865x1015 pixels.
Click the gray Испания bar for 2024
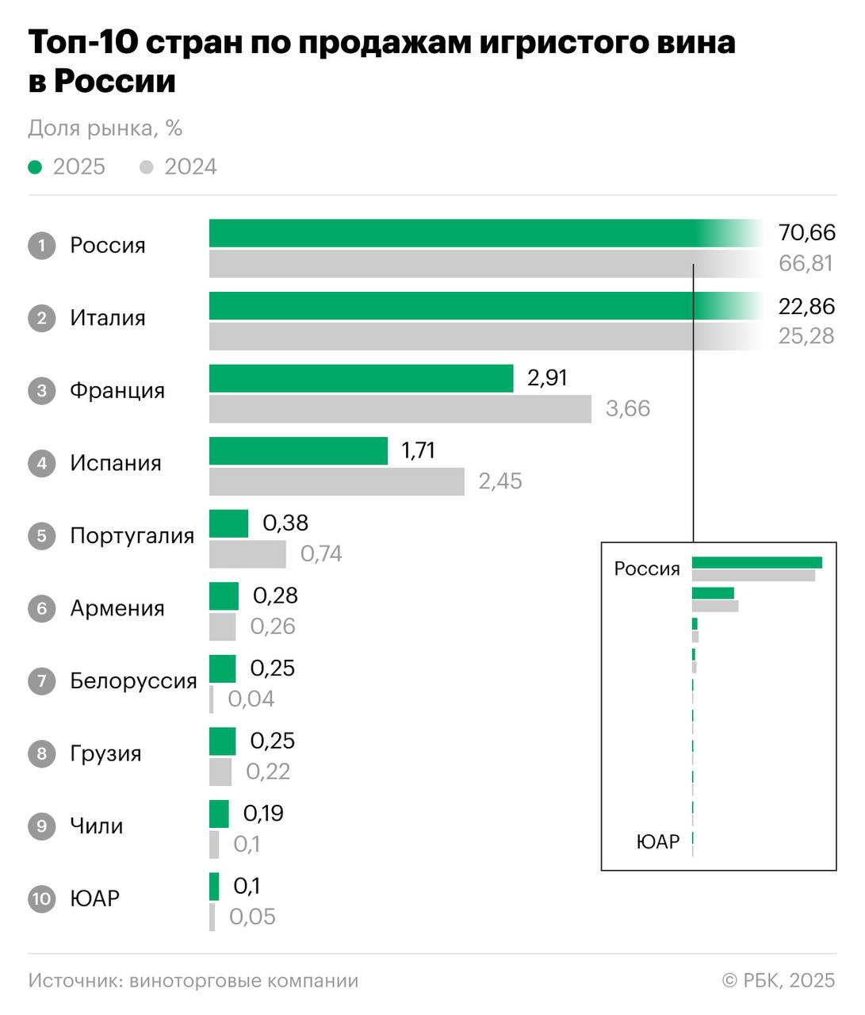(336, 481)
